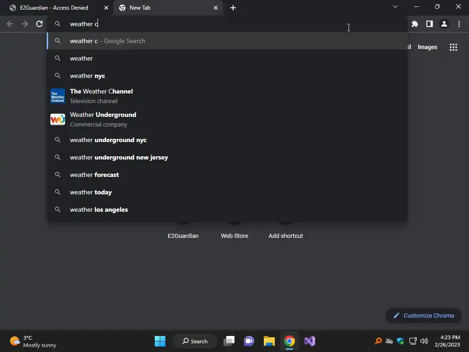The width and height of the screenshot is (469, 352).
Task: Open File Explorer from the taskbar
Action: [269, 341]
